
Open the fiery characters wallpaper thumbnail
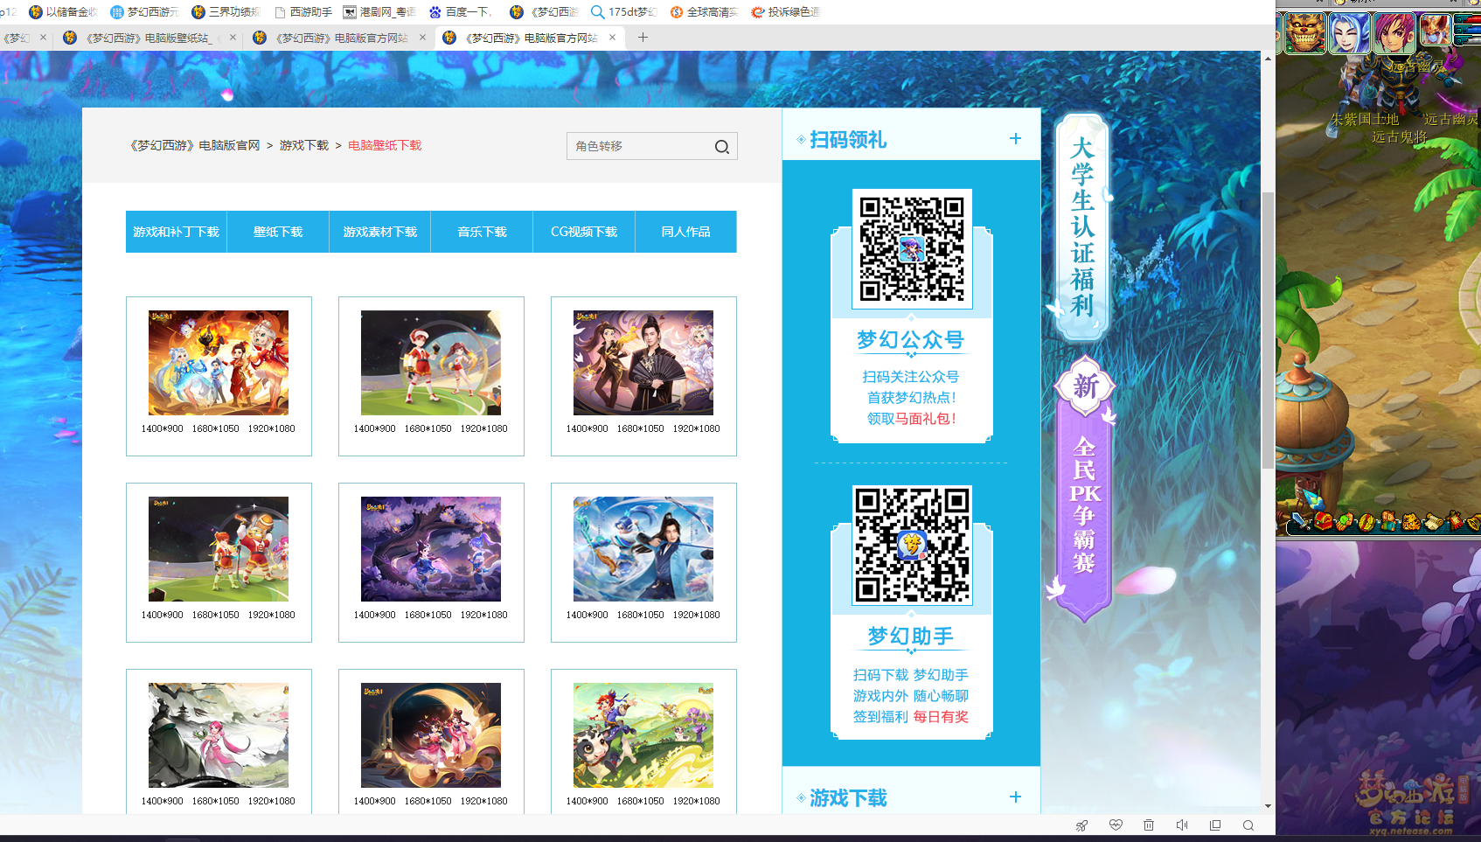point(219,363)
